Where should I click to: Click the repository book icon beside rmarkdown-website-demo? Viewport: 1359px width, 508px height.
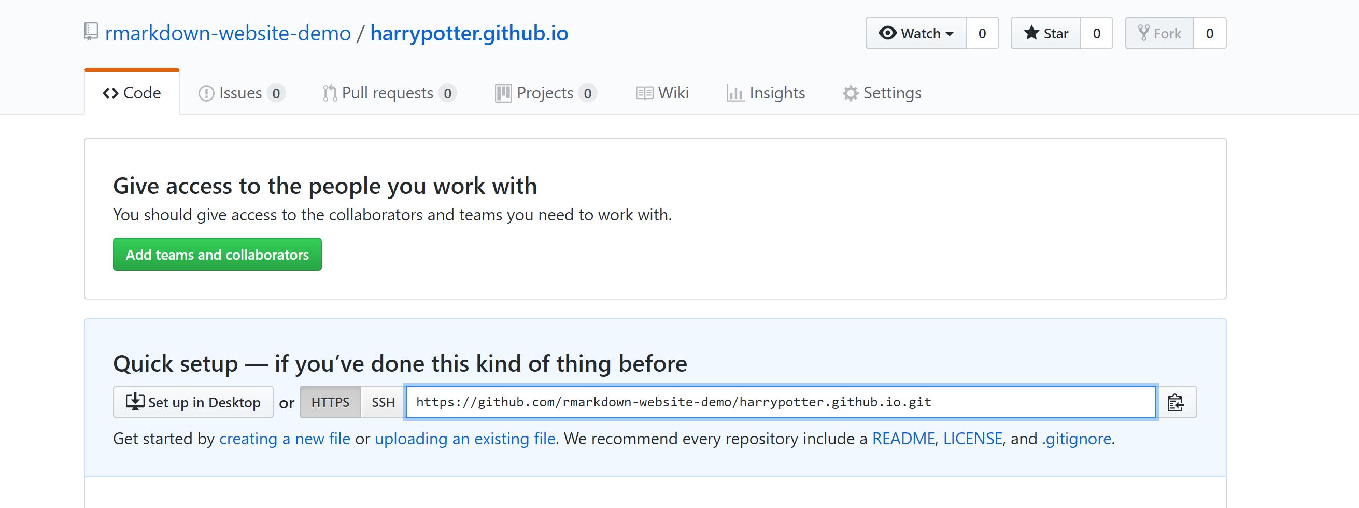91,32
